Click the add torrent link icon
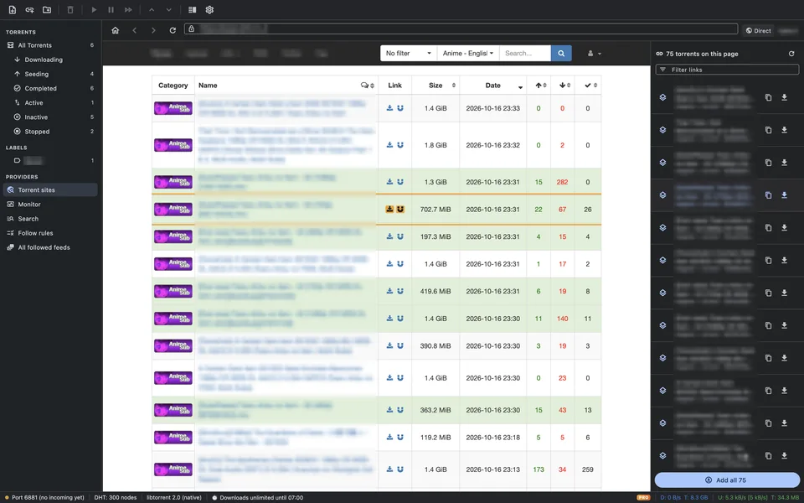 tap(30, 10)
